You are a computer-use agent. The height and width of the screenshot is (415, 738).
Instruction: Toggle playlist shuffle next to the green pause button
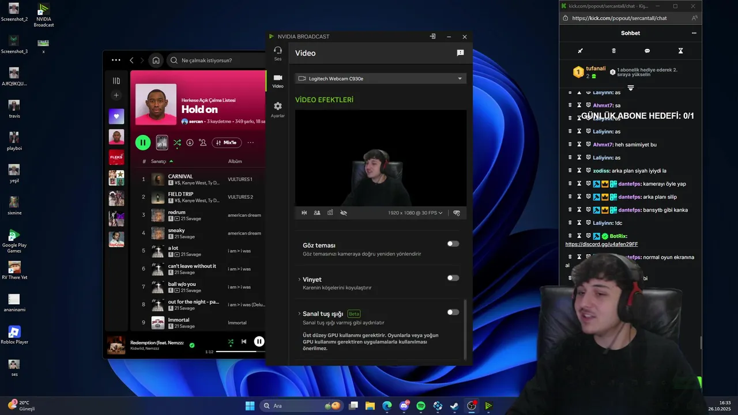pyautogui.click(x=177, y=142)
